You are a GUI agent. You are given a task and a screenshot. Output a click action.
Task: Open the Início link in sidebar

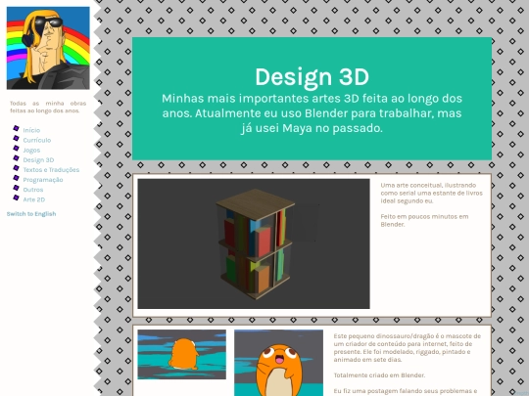(31, 130)
